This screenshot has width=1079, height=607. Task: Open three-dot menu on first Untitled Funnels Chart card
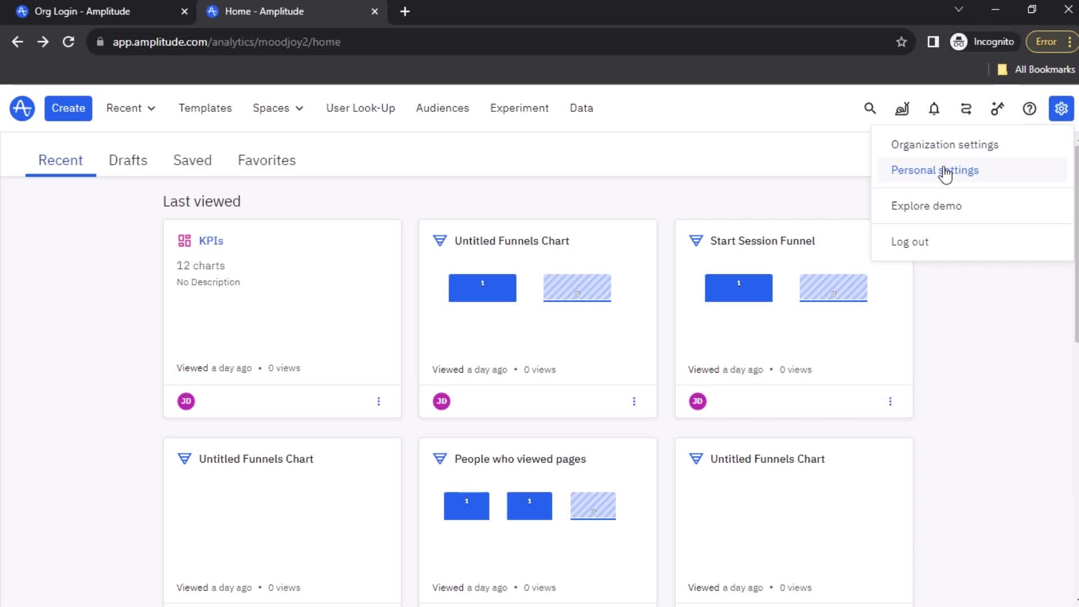point(634,401)
